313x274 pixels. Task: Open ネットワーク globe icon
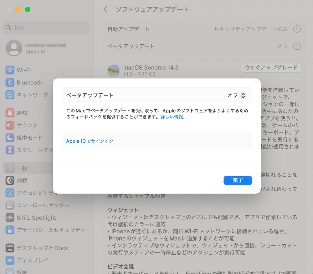click(10, 95)
